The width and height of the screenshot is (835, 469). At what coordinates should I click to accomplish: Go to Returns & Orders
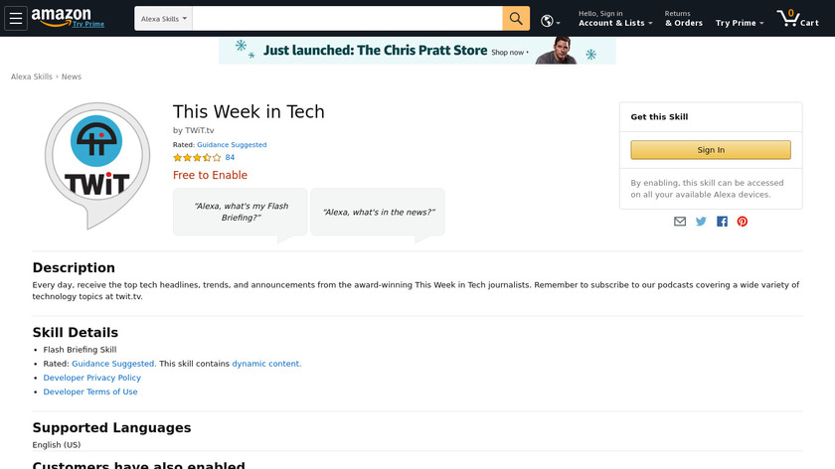click(x=684, y=19)
